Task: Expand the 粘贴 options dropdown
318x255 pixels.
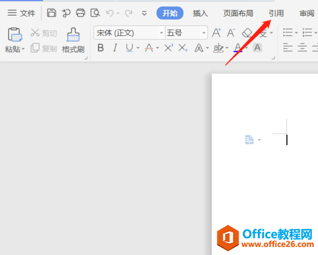Action: (x=23, y=49)
